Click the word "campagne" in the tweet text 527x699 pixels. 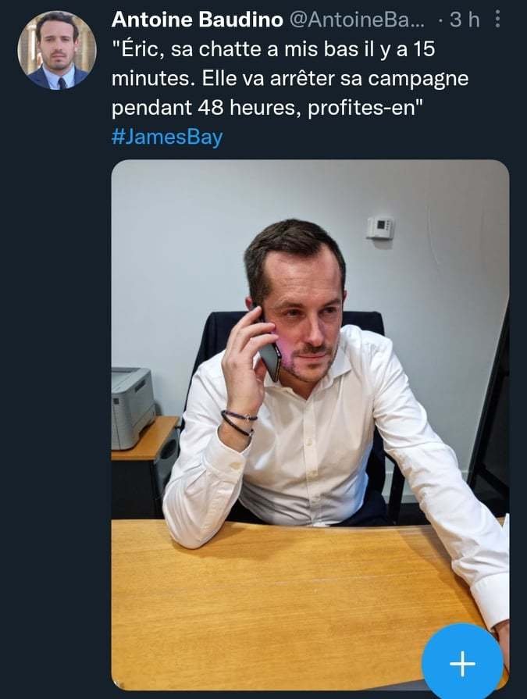418,80
